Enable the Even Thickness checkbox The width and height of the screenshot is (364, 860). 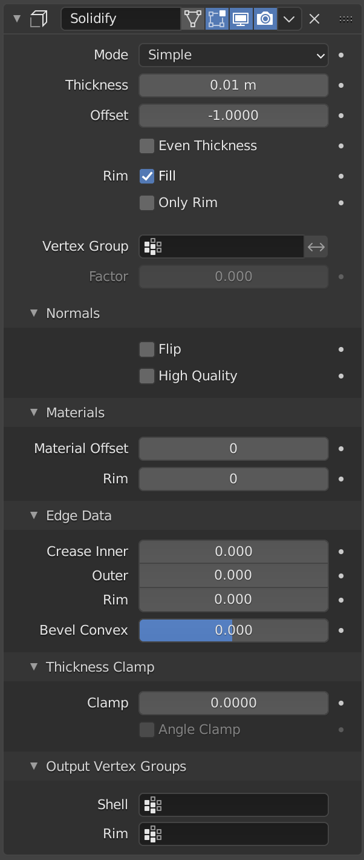pos(147,145)
